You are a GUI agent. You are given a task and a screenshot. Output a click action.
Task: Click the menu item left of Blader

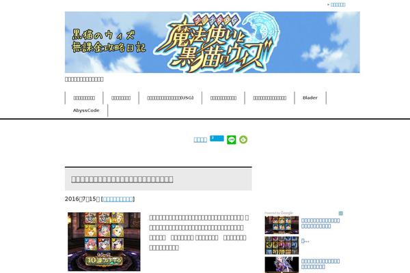[x=270, y=98]
